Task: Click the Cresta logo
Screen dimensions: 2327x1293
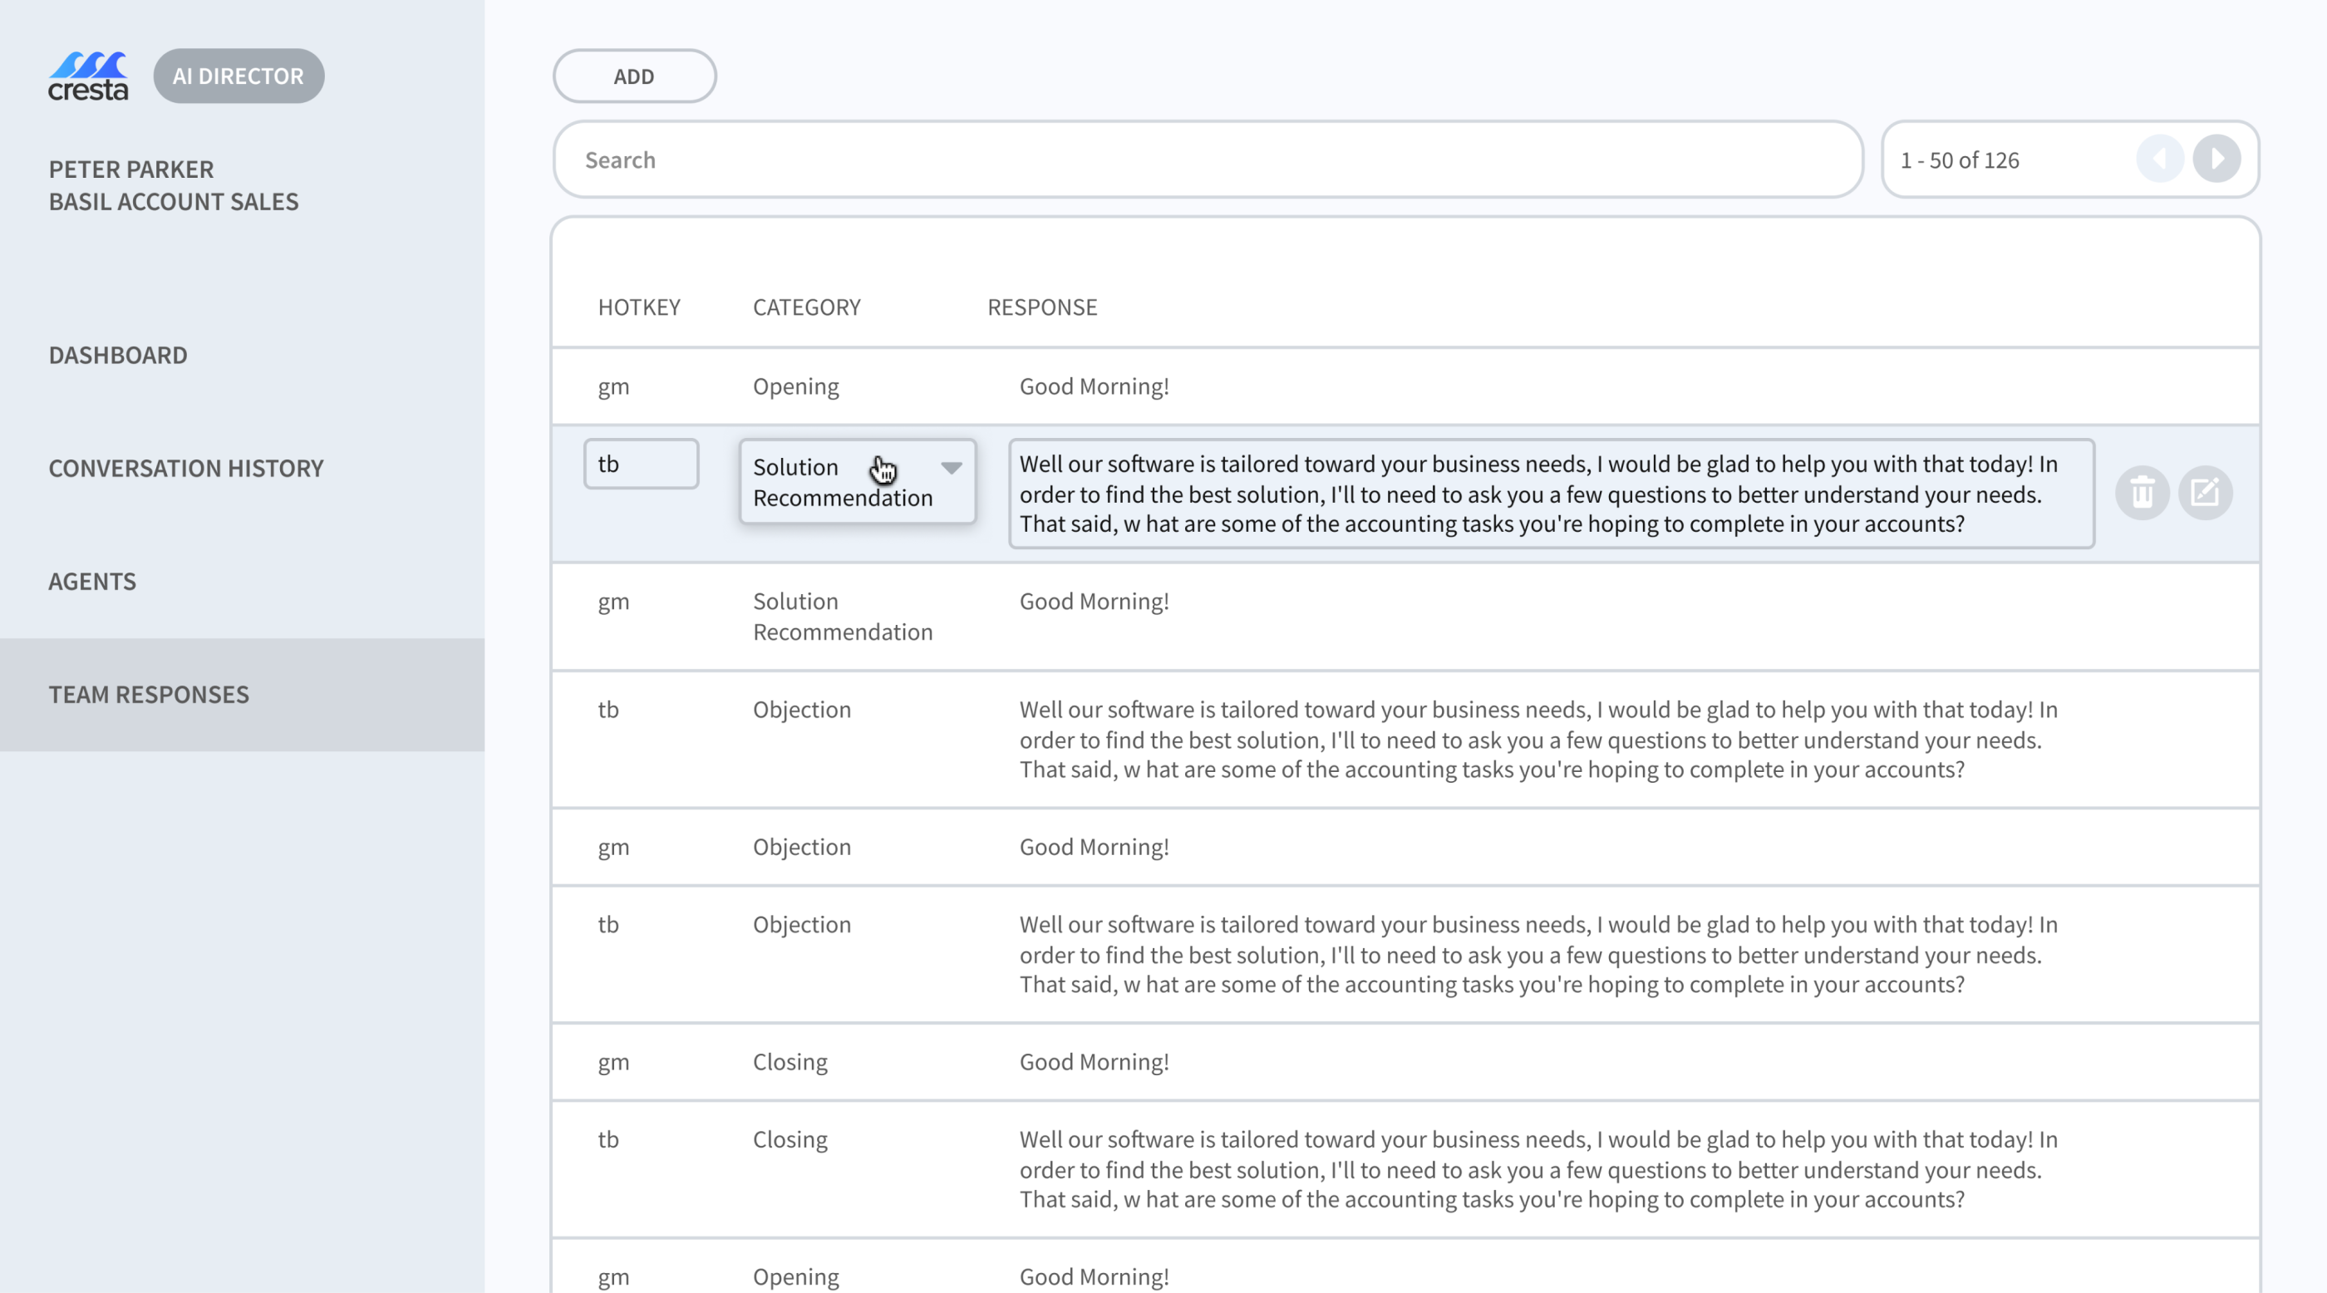Action: 87,76
